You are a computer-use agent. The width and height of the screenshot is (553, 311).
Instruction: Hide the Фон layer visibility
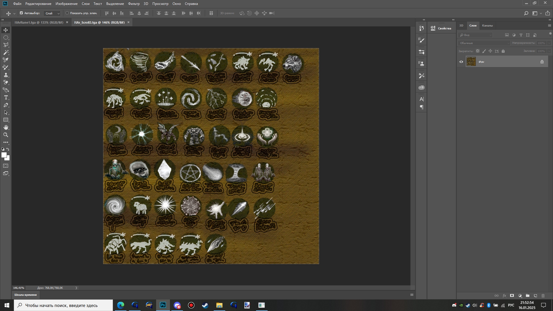pyautogui.click(x=461, y=62)
